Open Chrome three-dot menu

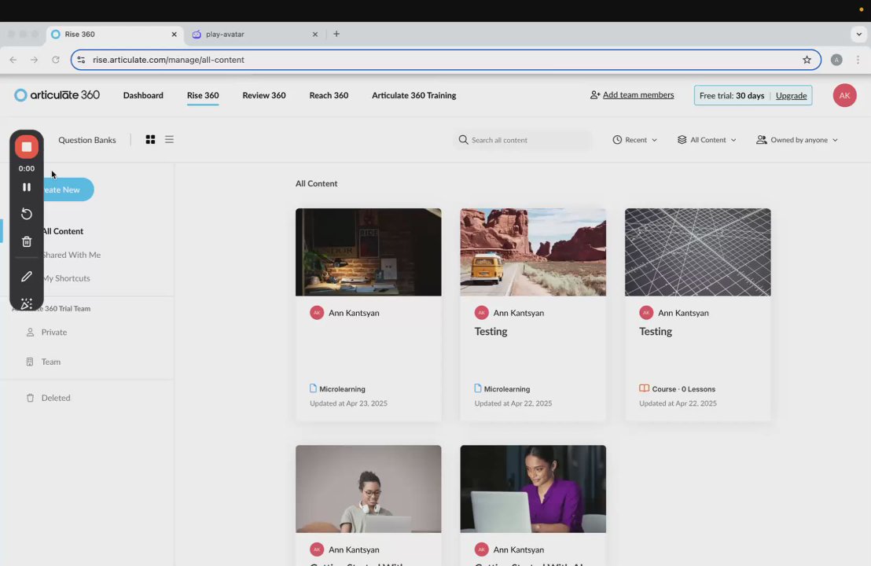point(858,60)
